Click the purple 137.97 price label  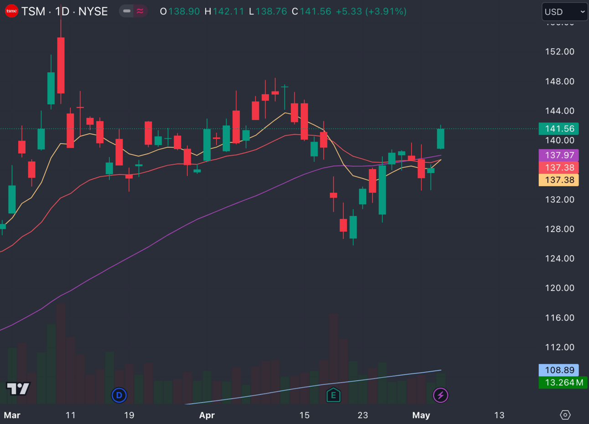tap(558, 155)
